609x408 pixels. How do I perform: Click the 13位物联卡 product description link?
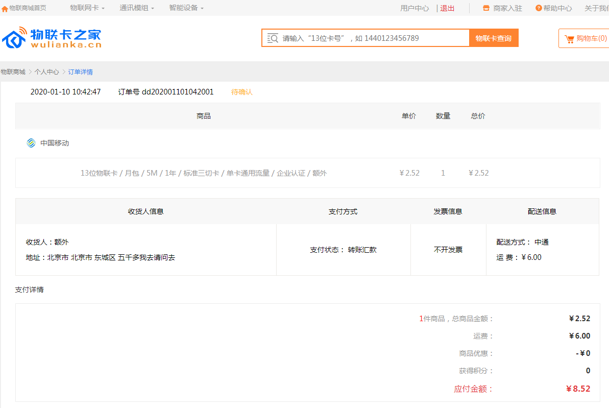coord(203,173)
